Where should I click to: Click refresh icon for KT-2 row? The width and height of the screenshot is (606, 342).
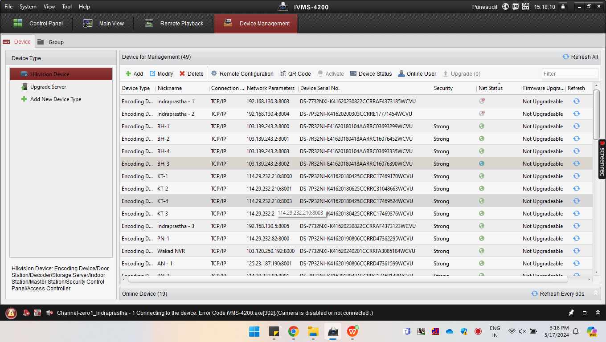click(576, 189)
